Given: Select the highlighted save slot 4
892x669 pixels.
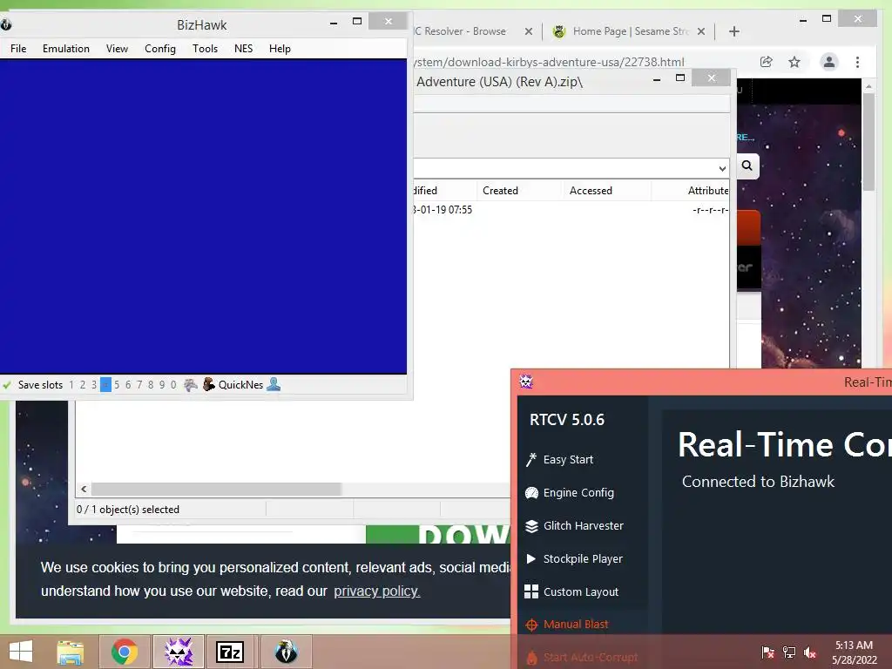Looking at the screenshot, I should (x=105, y=385).
